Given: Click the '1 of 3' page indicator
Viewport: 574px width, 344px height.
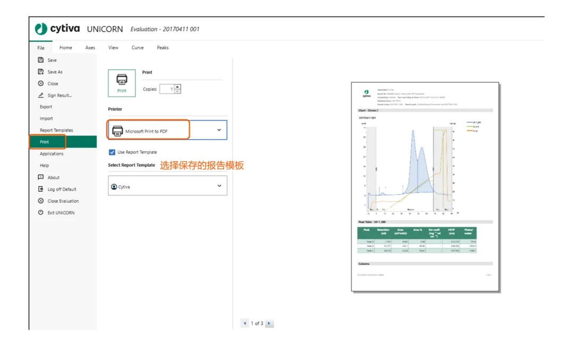Looking at the screenshot, I should 257,323.
